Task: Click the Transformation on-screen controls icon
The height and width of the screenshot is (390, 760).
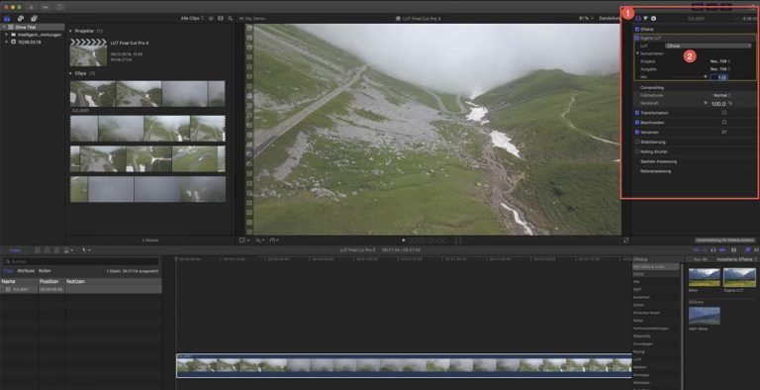Action: 724,113
